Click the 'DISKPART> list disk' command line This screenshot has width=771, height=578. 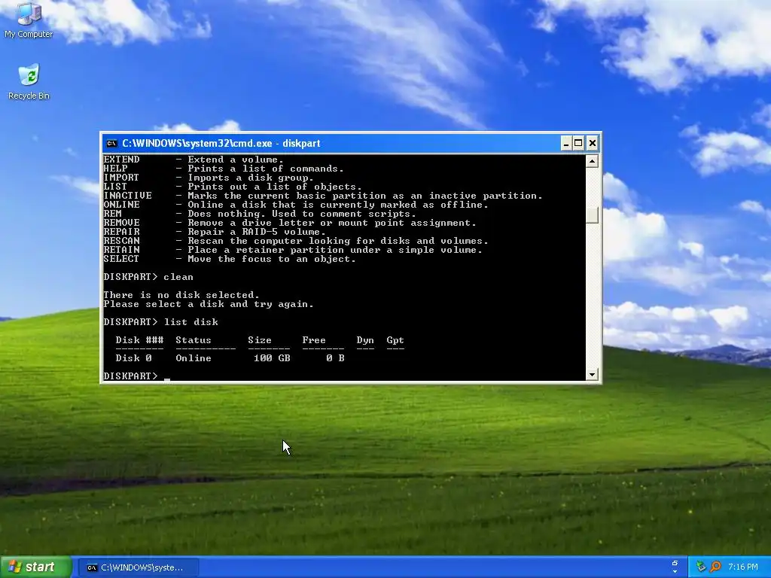(161, 322)
